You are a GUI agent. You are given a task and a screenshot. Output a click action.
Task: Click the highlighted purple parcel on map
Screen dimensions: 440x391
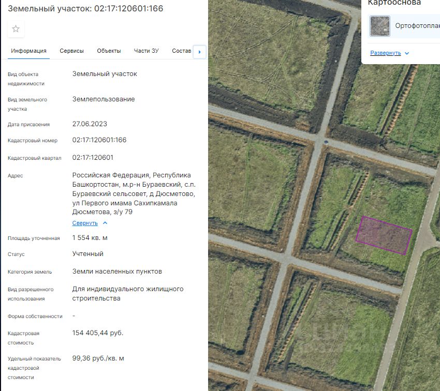(x=384, y=235)
